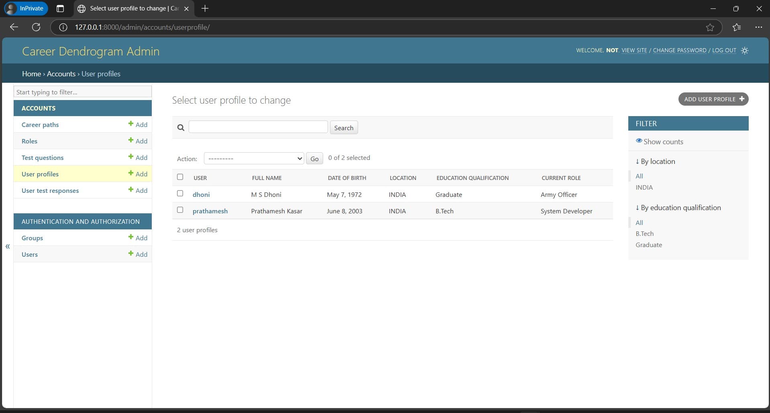This screenshot has height=413, width=770.
Task: Reload the page with refresh icon
Action: click(x=36, y=27)
